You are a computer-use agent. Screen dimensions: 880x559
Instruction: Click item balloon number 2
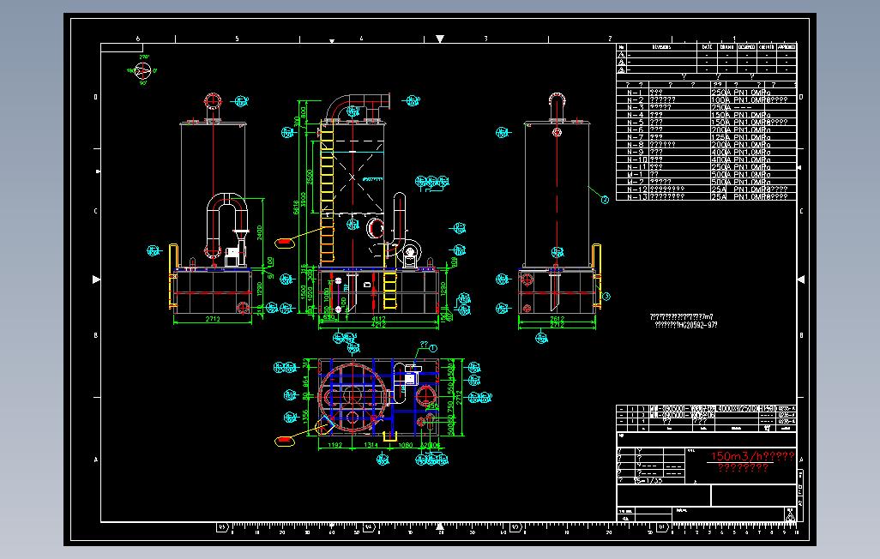coord(605,199)
